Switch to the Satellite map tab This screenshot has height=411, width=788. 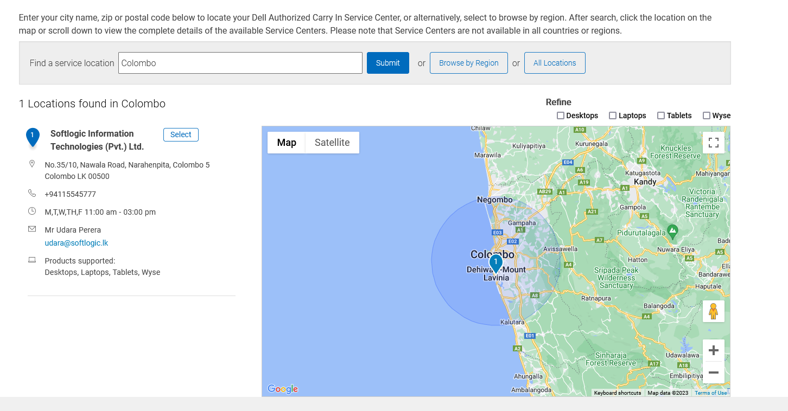click(332, 143)
